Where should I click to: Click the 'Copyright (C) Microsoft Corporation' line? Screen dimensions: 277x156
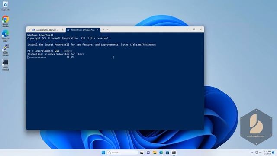(x=68, y=38)
